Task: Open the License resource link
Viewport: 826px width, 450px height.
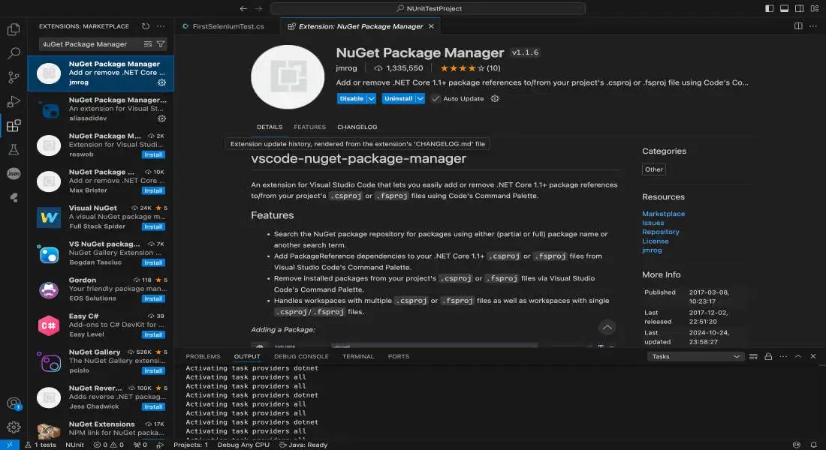Action: pyautogui.click(x=656, y=241)
